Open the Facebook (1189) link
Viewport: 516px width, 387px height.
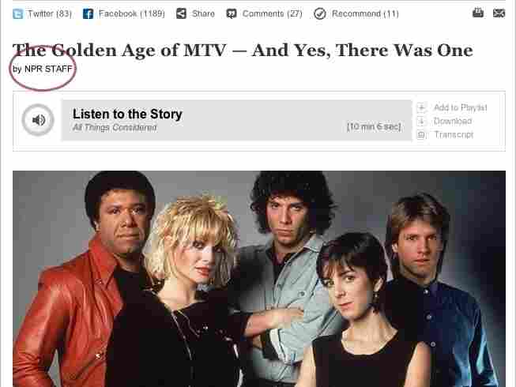click(x=132, y=13)
